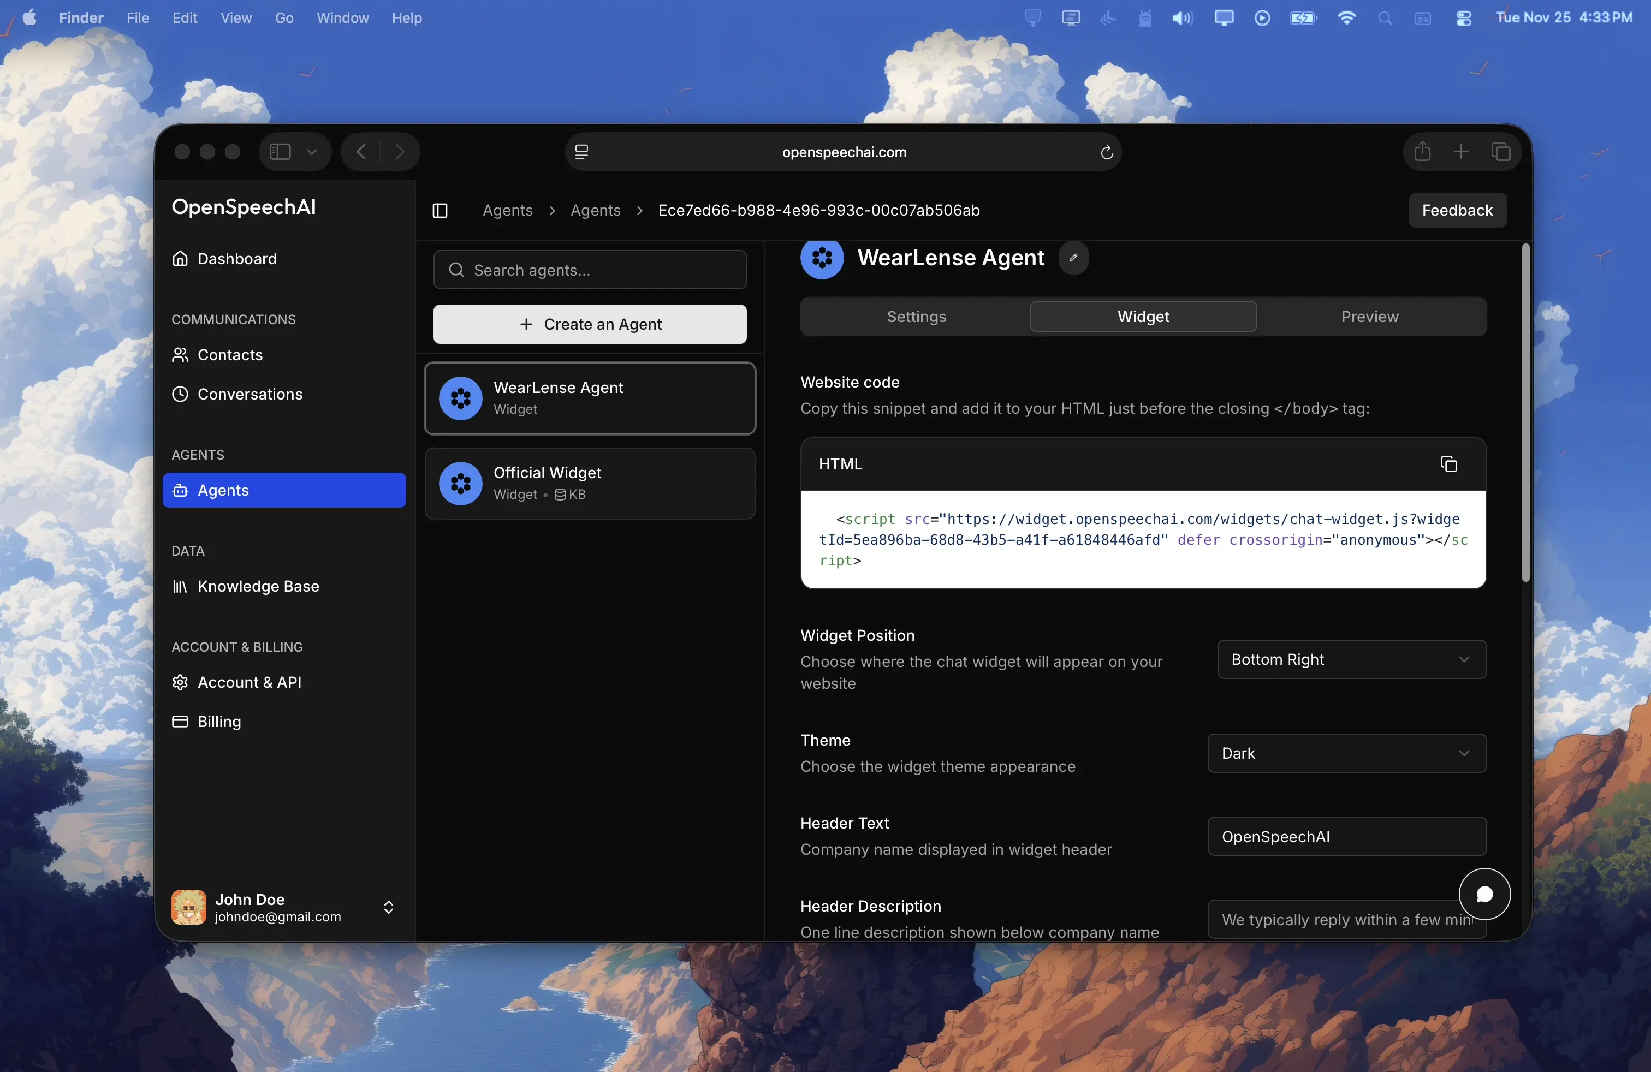Open battery status menu
Screen dimensions: 1651x1072
point(1303,18)
